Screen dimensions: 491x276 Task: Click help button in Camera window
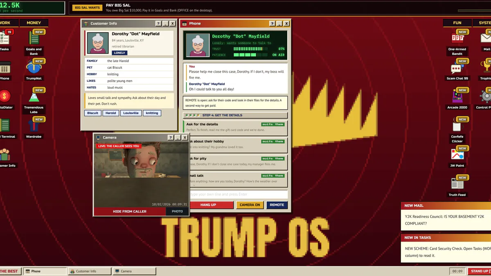coord(171,138)
